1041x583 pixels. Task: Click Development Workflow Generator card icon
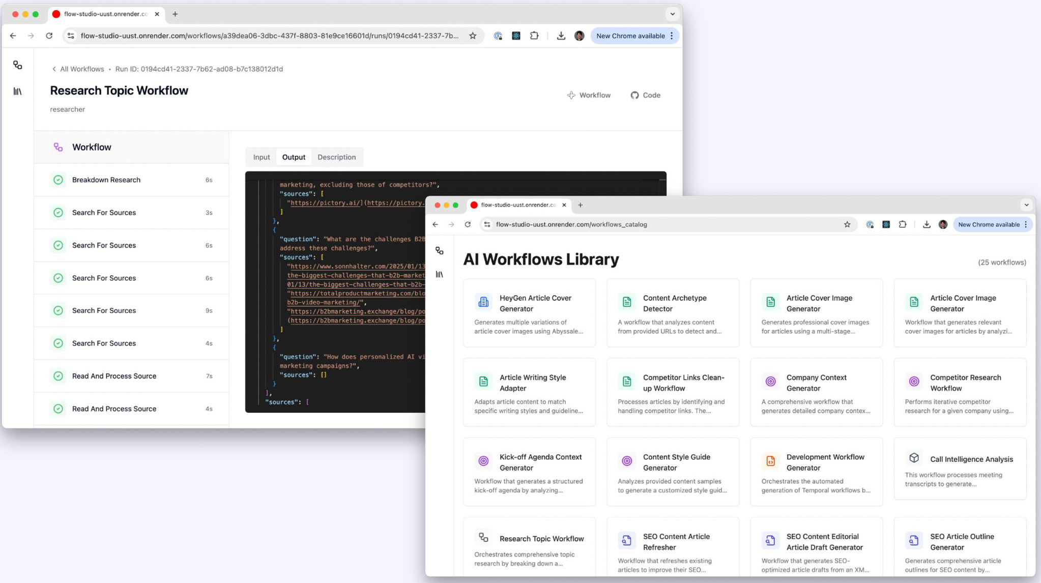[770, 460]
